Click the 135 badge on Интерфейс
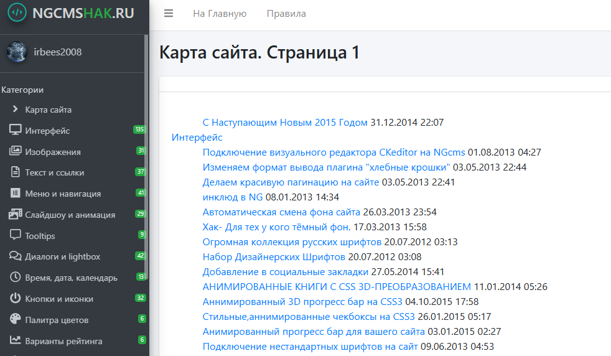This screenshot has height=356, width=611. click(x=139, y=129)
